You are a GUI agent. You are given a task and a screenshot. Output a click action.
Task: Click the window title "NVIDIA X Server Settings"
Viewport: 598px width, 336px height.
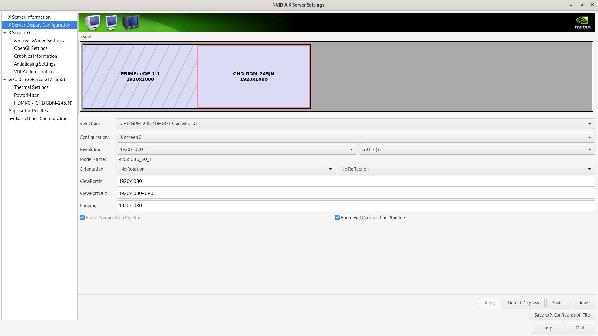[298, 5]
